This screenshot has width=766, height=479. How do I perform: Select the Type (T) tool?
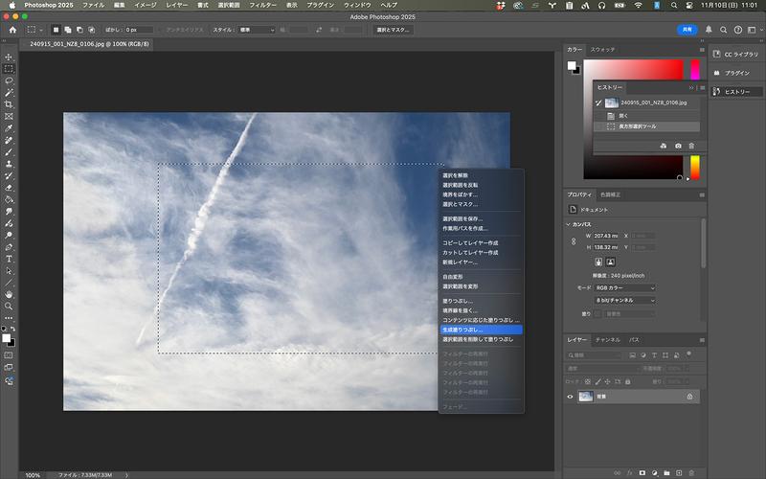(x=9, y=259)
